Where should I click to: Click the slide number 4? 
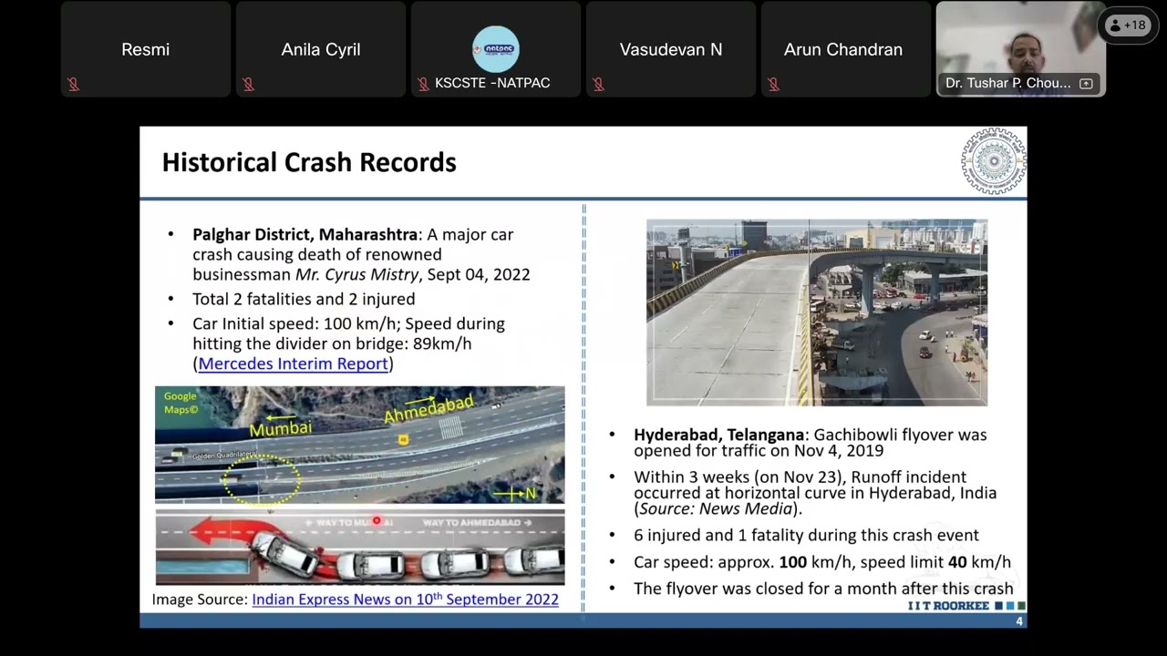point(1019,621)
